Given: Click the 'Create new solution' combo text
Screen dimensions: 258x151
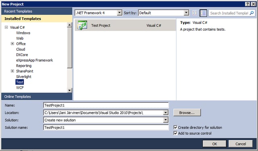Looking at the screenshot, I should click(x=60, y=120).
